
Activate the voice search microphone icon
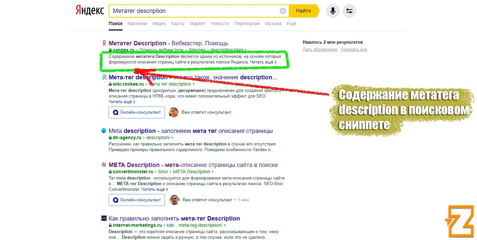(x=333, y=11)
